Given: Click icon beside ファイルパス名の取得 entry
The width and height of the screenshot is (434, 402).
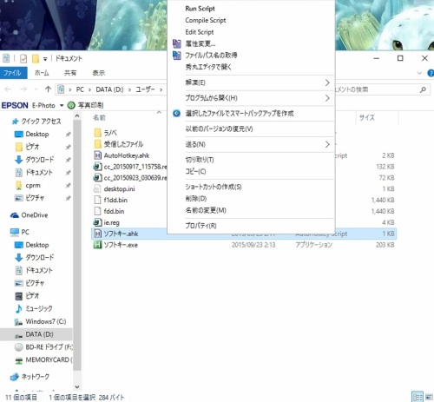Looking at the screenshot, I should (176, 56).
